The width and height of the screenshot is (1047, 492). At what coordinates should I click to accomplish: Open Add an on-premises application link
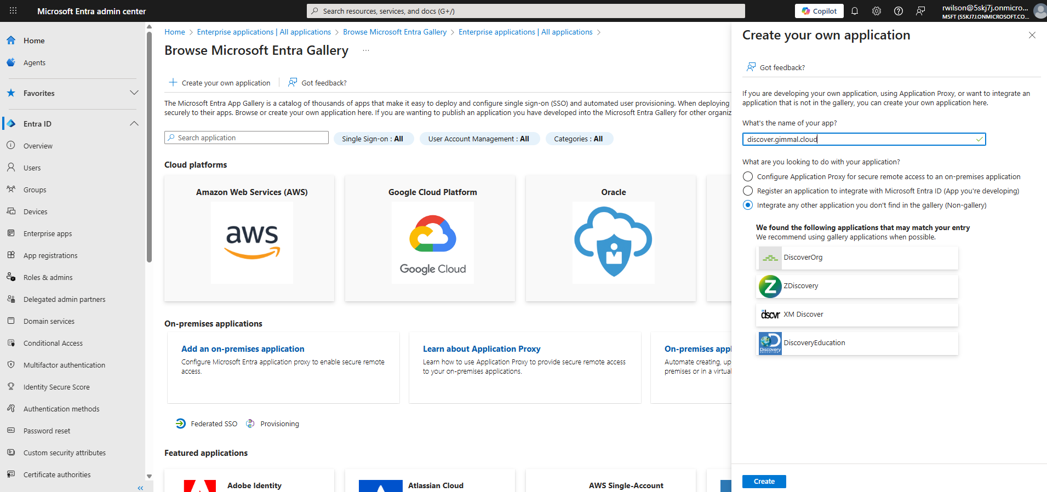243,349
